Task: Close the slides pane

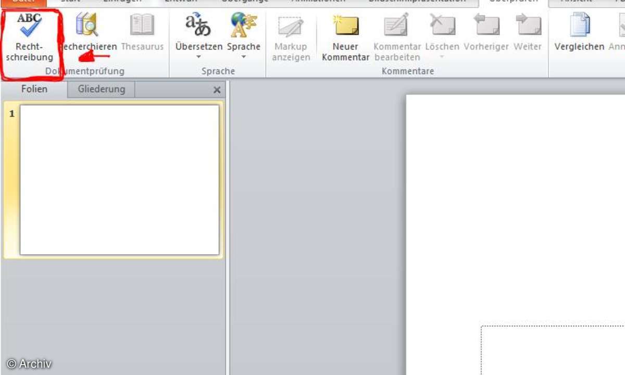Action: pyautogui.click(x=217, y=90)
